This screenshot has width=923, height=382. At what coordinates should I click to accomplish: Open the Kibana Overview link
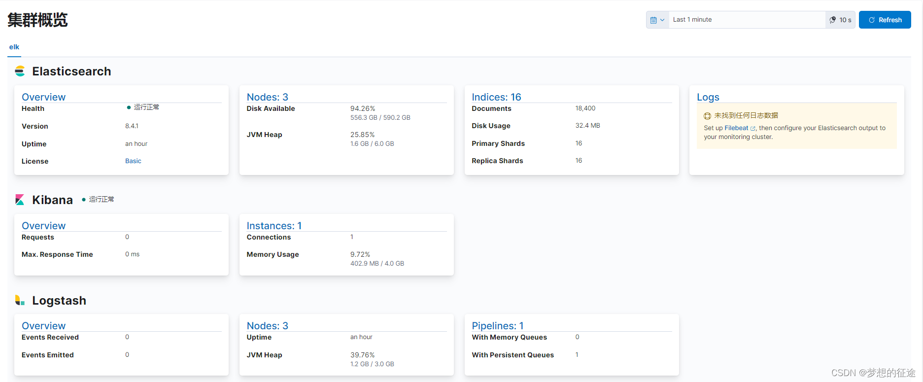pos(43,226)
